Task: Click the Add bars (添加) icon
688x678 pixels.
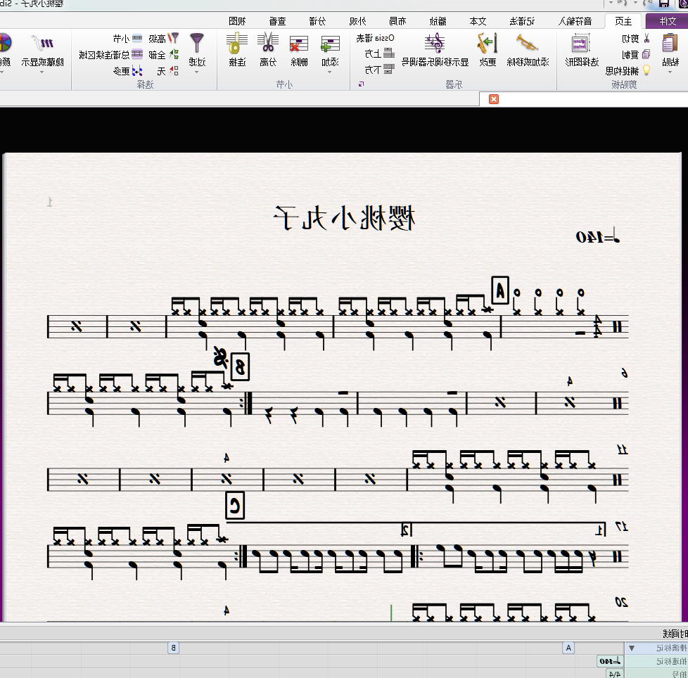Action: [x=330, y=44]
